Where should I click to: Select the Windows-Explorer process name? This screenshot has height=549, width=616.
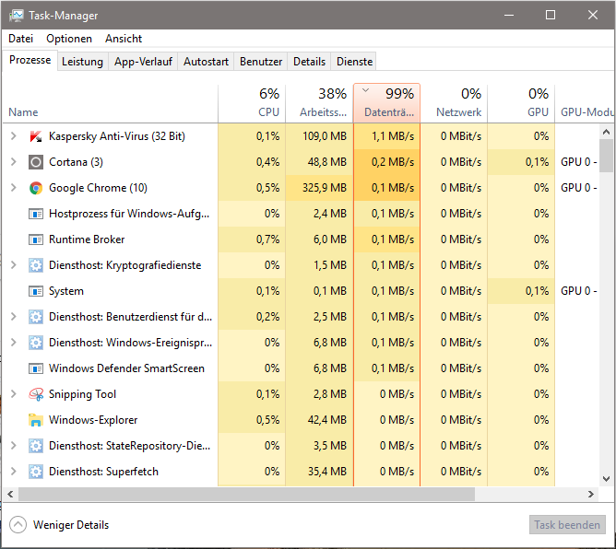pyautogui.click(x=93, y=420)
